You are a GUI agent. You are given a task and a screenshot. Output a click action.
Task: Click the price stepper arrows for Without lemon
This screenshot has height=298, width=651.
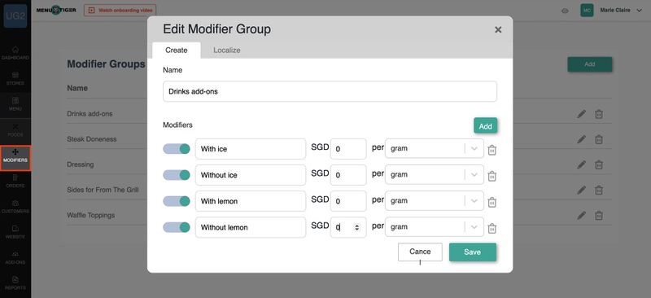coord(356,227)
